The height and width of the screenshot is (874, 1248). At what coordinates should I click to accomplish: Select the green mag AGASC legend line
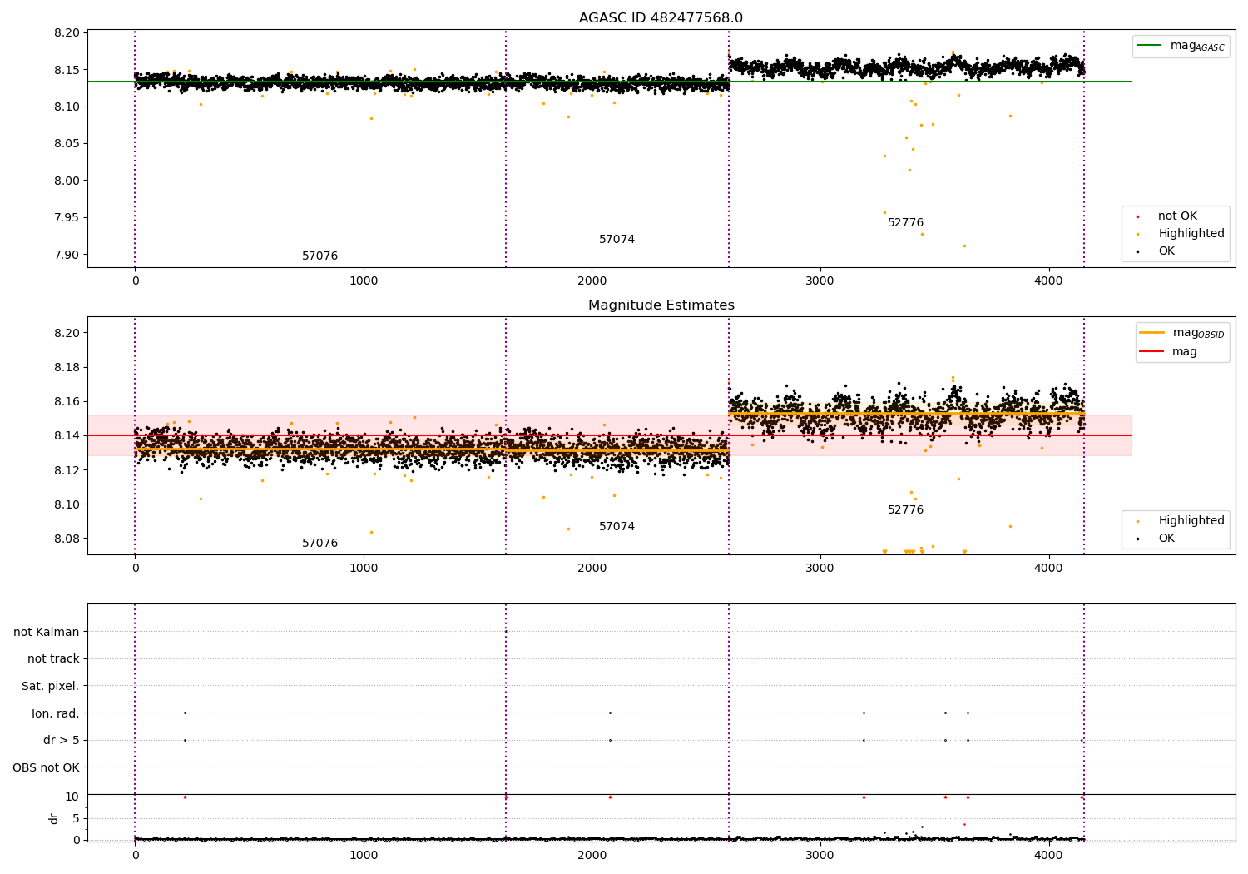tap(1151, 46)
